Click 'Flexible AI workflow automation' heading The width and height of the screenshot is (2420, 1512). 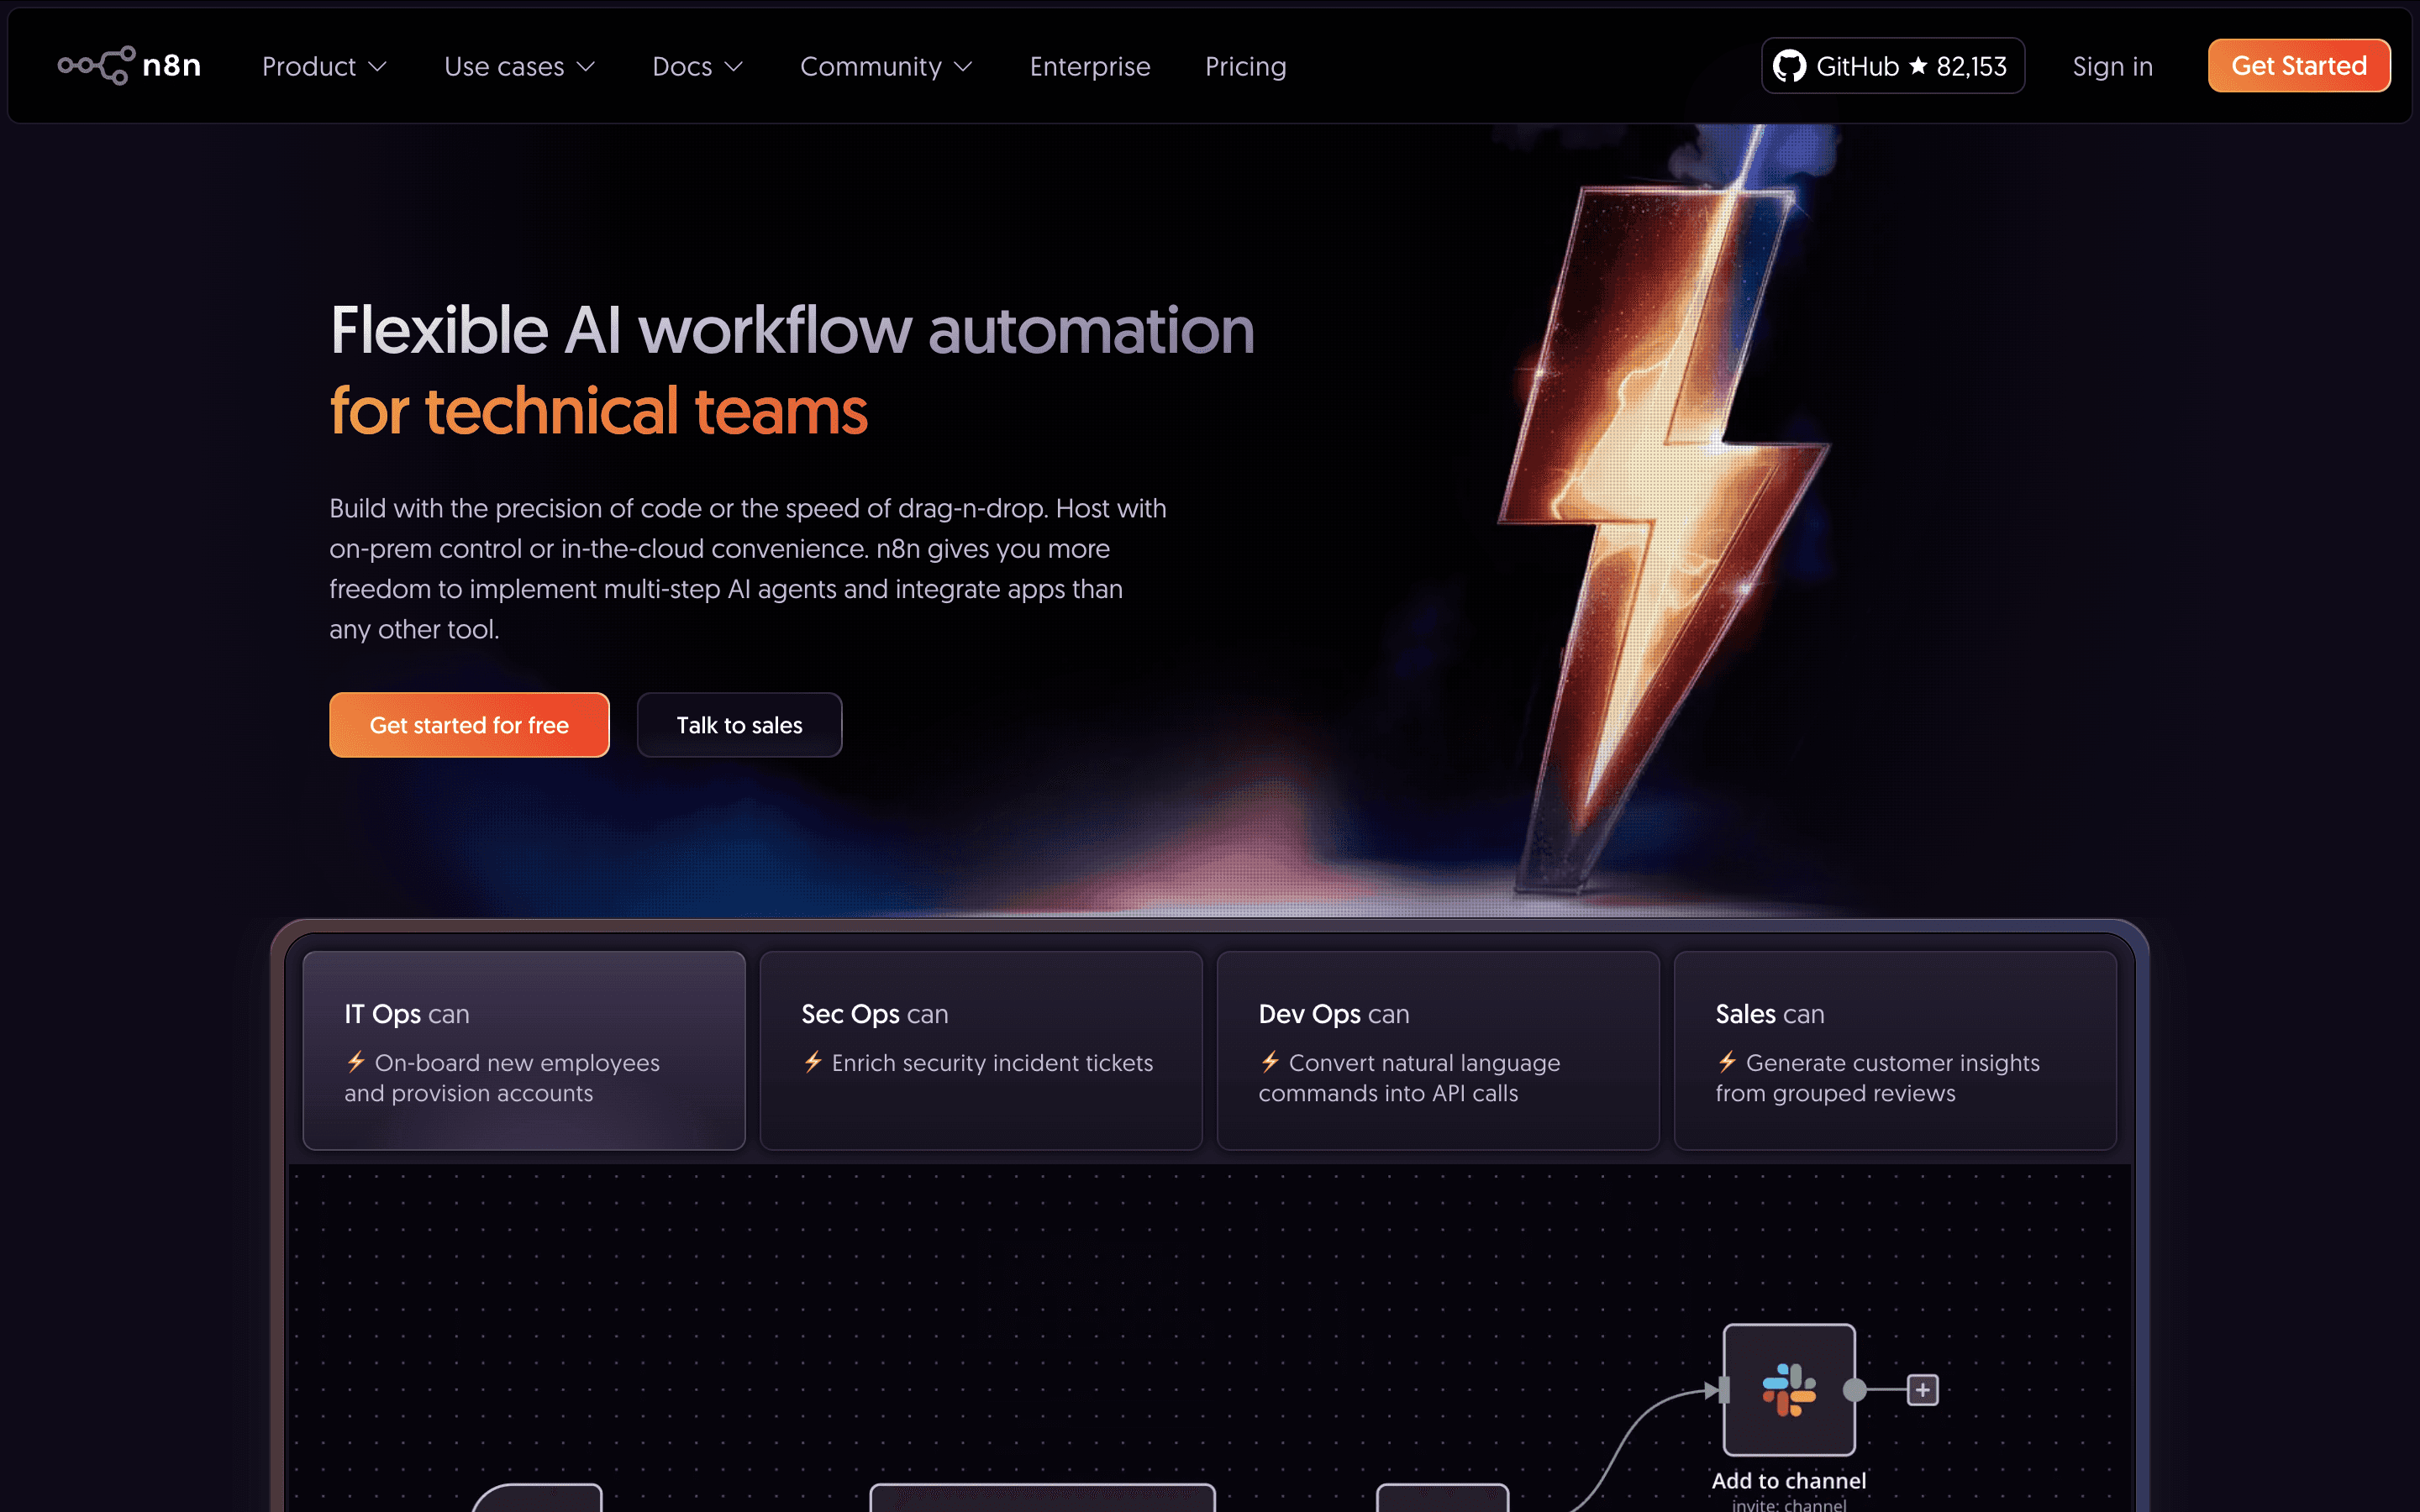point(792,330)
